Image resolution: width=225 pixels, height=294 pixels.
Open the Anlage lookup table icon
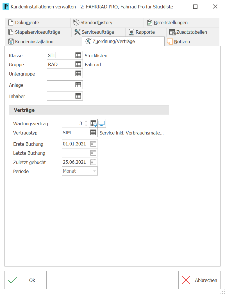click(x=78, y=85)
